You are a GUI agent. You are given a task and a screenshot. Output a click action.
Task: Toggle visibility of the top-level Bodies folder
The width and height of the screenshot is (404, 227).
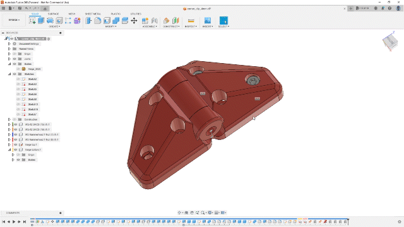pyautogui.click(x=15, y=64)
